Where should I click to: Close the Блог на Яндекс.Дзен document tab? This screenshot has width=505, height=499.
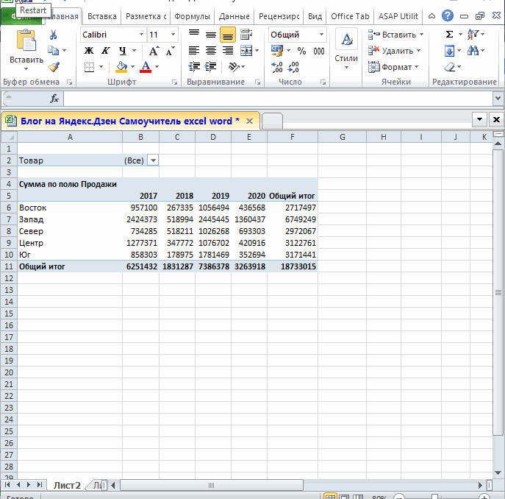coord(249,121)
